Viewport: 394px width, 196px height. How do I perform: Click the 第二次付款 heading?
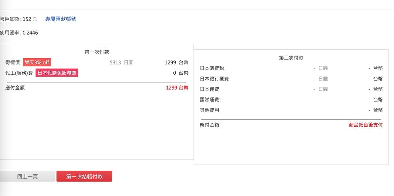tap(291, 58)
